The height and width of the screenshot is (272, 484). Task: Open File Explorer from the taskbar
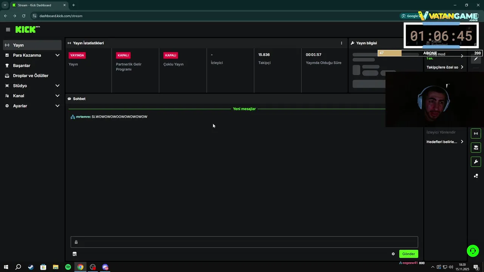(x=56, y=267)
